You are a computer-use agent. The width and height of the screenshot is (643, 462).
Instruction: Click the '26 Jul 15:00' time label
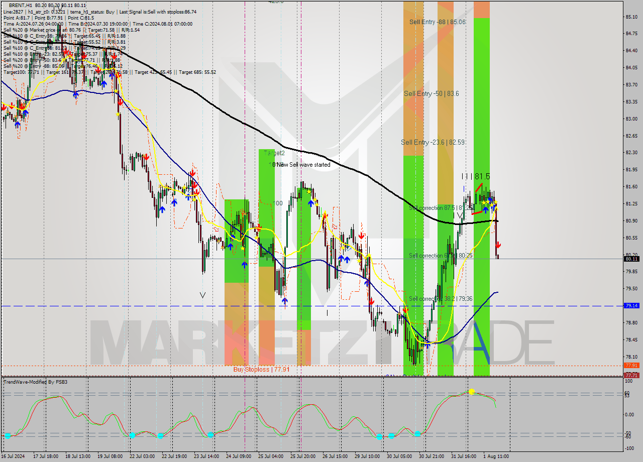coord(336,456)
